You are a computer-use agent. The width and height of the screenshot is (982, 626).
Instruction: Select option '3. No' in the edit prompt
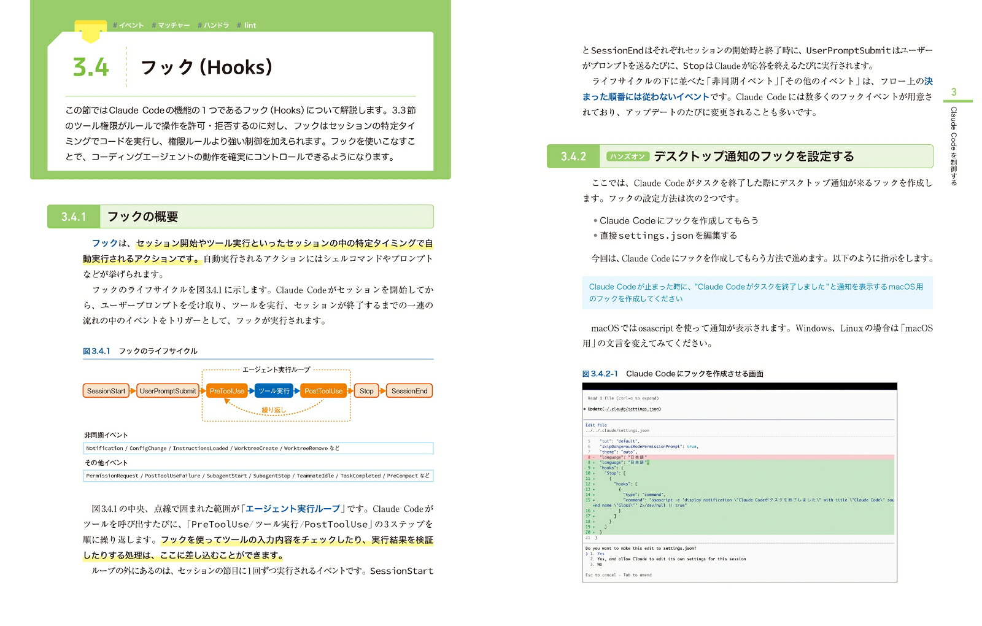595,565
